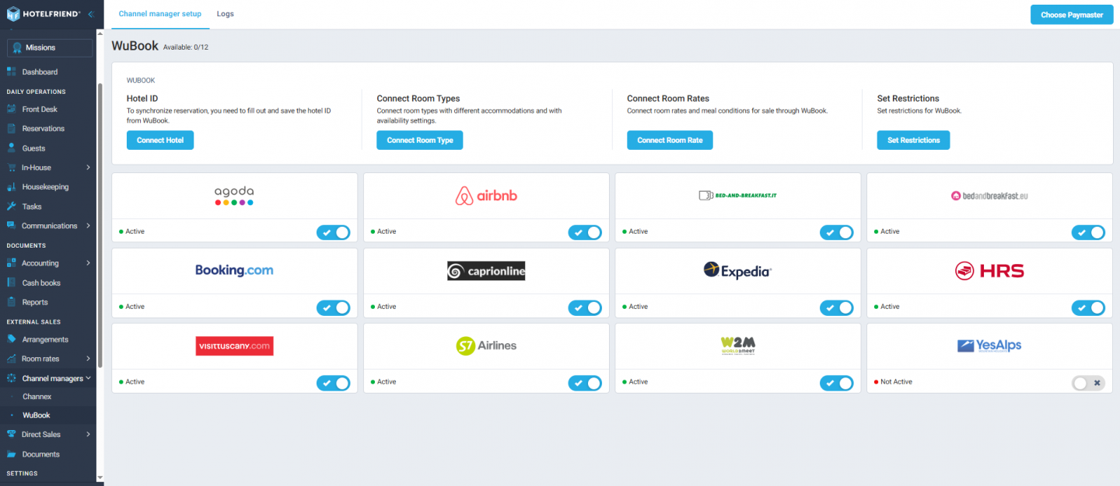
Task: Switch to Channel manager setup tab
Action: [159, 14]
